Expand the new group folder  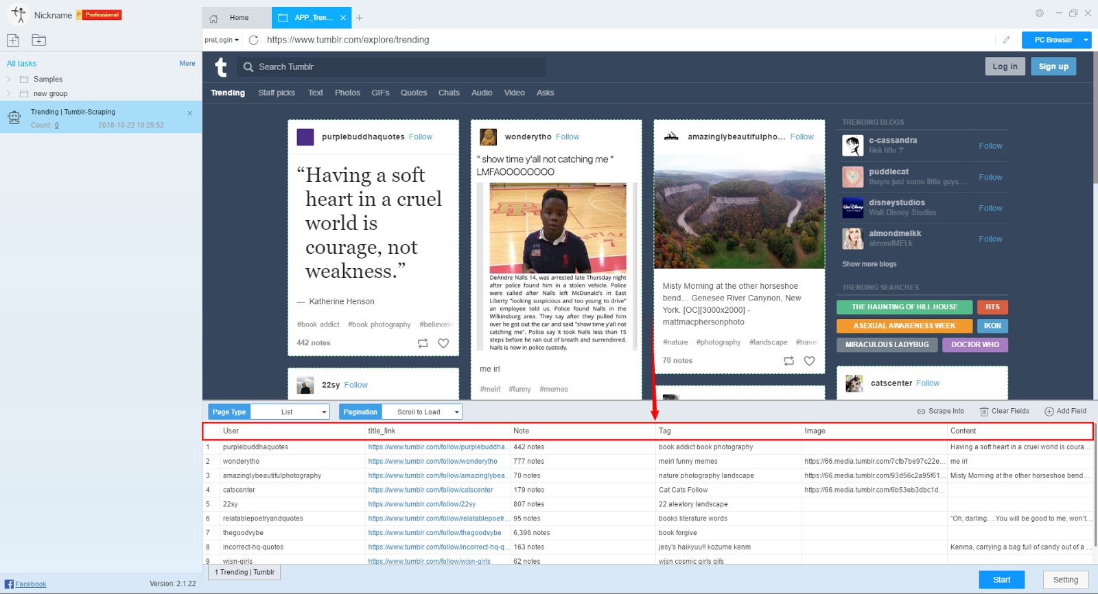(8, 94)
